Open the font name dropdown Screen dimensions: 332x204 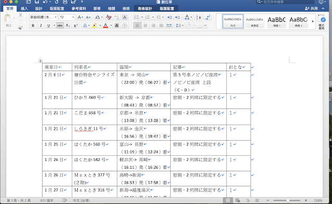pyautogui.click(x=56, y=17)
